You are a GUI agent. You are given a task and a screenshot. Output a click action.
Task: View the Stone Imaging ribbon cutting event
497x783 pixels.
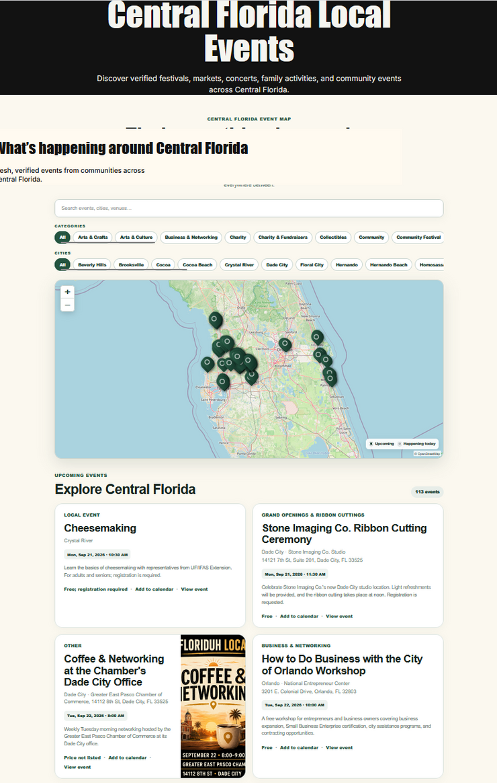click(339, 616)
